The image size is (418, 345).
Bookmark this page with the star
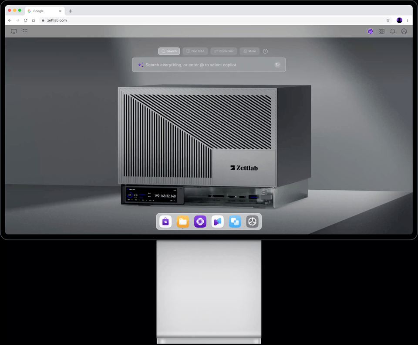point(388,20)
